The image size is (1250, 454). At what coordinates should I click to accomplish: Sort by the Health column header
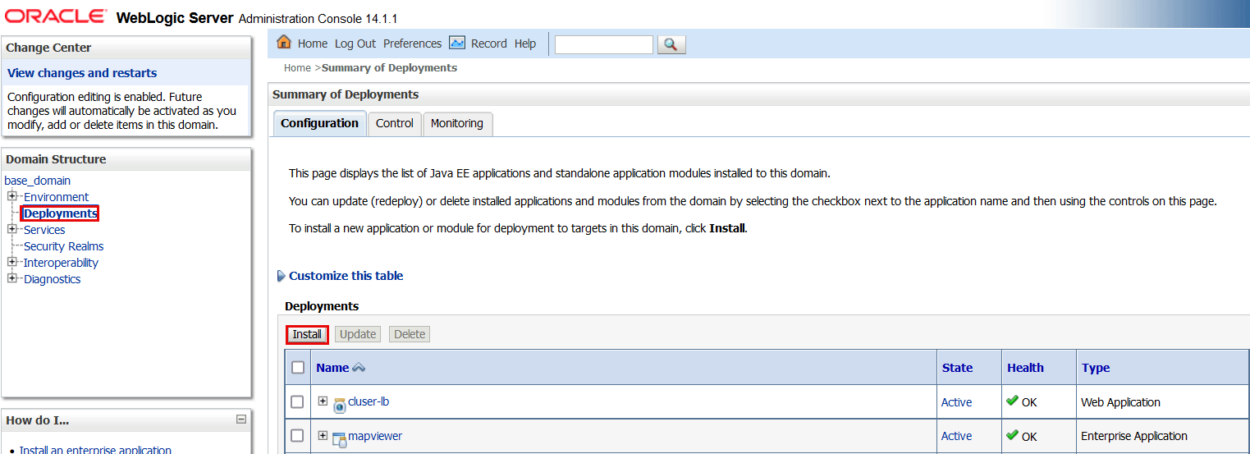1025,368
